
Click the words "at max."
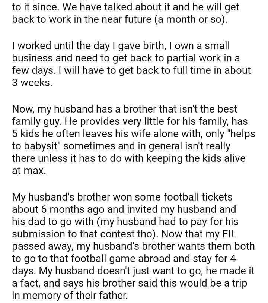[28, 171]
